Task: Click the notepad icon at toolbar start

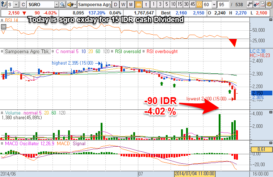Action: [x=4, y=4]
